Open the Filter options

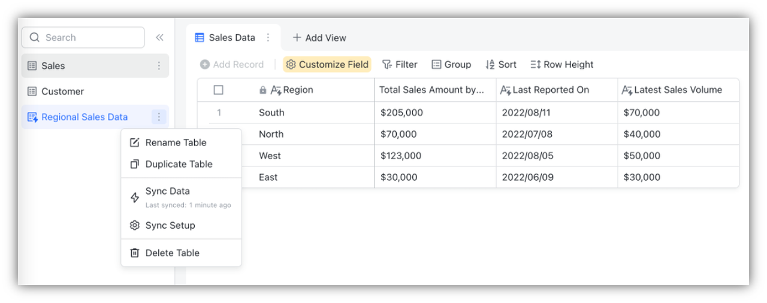tap(400, 65)
